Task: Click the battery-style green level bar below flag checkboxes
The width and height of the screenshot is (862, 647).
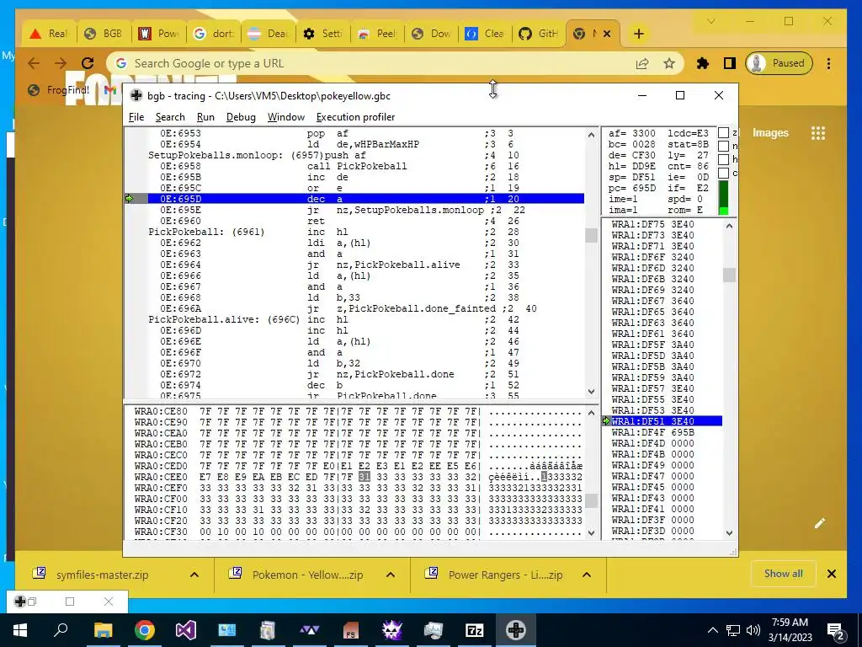Action: pos(723,198)
